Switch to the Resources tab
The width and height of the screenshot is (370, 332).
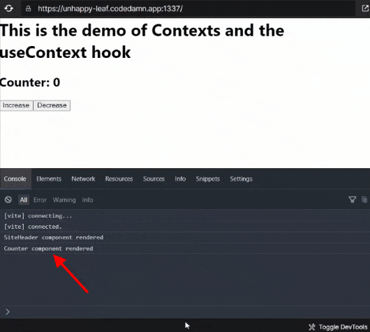click(x=119, y=179)
